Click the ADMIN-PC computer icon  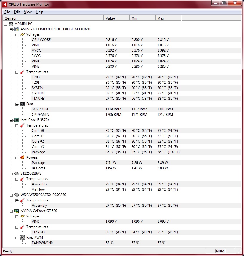pyautogui.click(x=11, y=24)
